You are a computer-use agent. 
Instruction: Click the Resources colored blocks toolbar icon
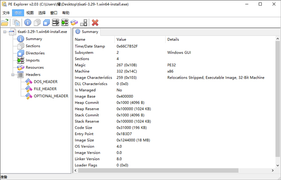pos(74,22)
